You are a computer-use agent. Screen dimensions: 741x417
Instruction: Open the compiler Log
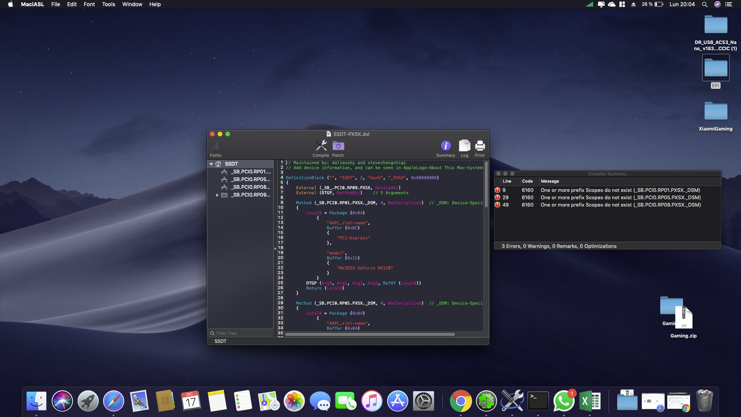(x=464, y=146)
